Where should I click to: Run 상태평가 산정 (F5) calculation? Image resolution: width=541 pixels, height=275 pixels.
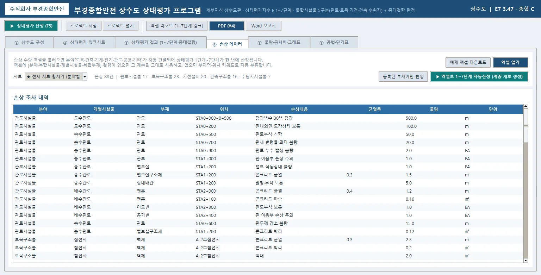(31, 26)
